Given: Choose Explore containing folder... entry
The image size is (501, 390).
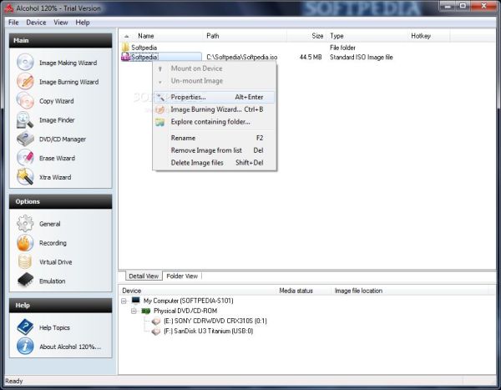Looking at the screenshot, I should coord(214,122).
